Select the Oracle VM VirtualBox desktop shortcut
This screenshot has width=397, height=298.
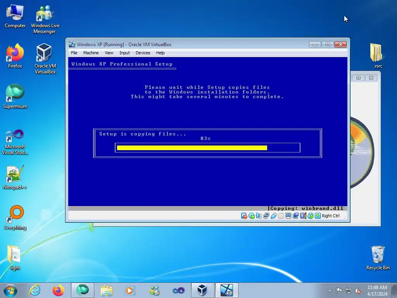[x=45, y=59]
